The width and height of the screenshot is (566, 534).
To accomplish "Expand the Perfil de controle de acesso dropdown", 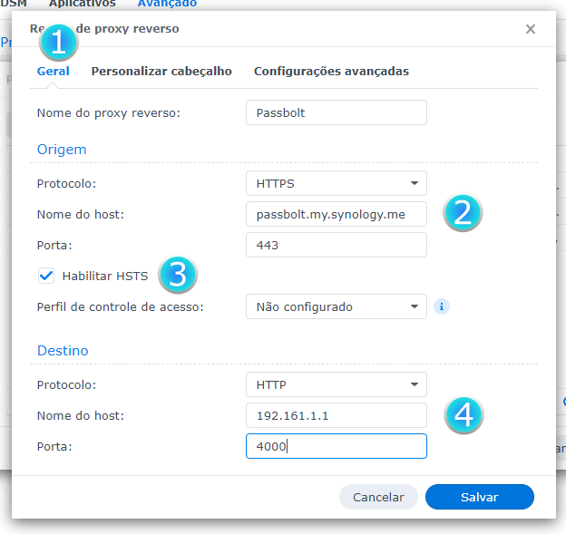I will (x=336, y=306).
